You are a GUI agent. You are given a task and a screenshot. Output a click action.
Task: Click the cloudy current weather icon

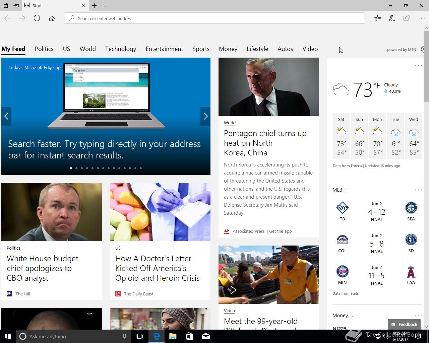[341, 90]
